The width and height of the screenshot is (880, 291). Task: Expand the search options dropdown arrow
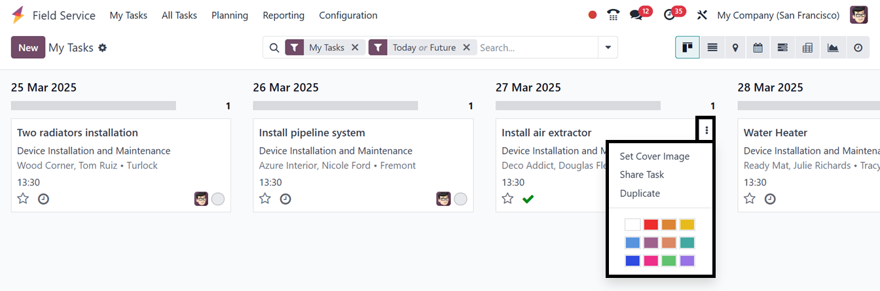tap(608, 48)
